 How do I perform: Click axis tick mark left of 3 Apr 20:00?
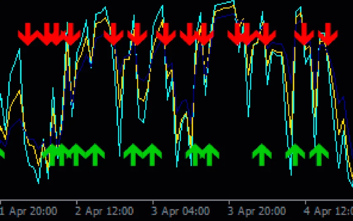coord(229,202)
